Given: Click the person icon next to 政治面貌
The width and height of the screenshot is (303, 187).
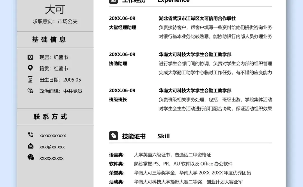Looking at the screenshot, I should (x=30, y=91).
